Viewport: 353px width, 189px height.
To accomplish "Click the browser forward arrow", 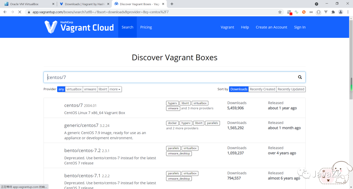I will pyautogui.click(x=12, y=12).
